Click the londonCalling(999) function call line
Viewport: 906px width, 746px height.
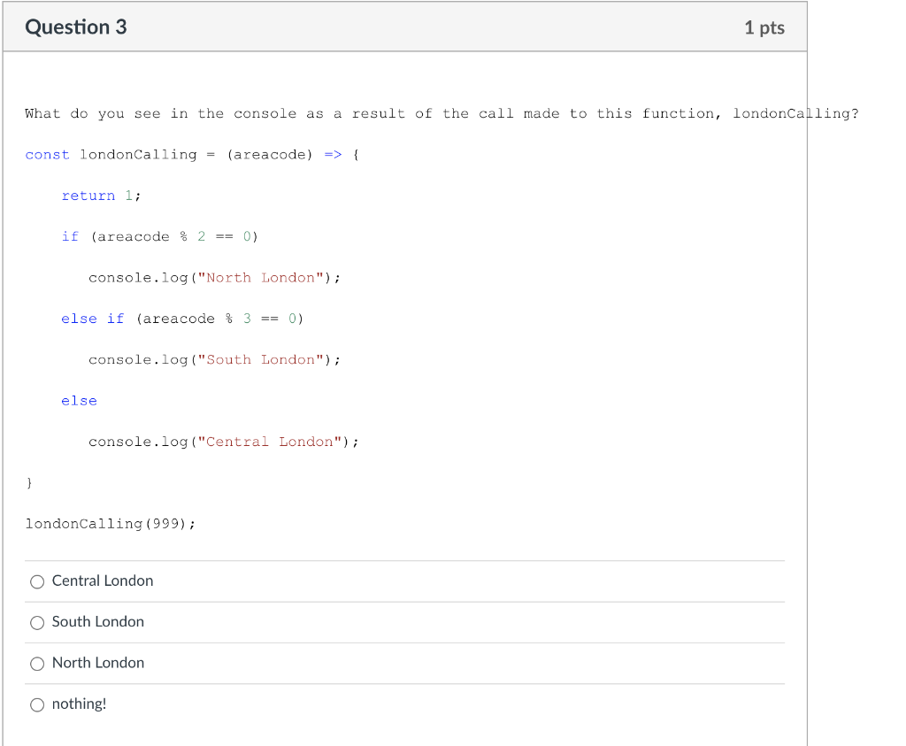[111, 523]
